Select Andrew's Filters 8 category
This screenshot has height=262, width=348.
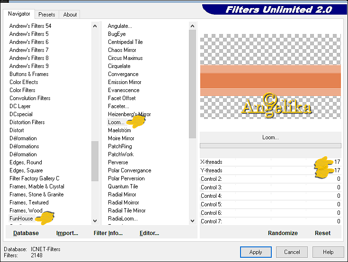[x=29, y=58]
